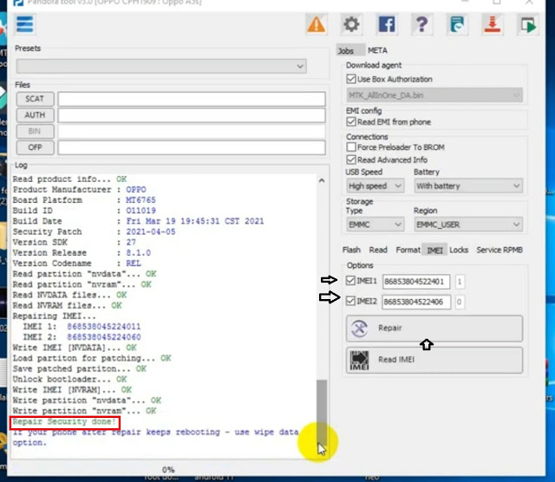Screen dimensions: 555x482
Task: Toggle Read EMI from phone checkbox
Action: pos(350,121)
